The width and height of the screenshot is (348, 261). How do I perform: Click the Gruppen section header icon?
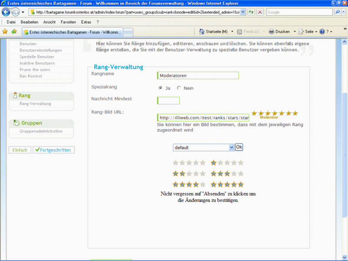16,123
